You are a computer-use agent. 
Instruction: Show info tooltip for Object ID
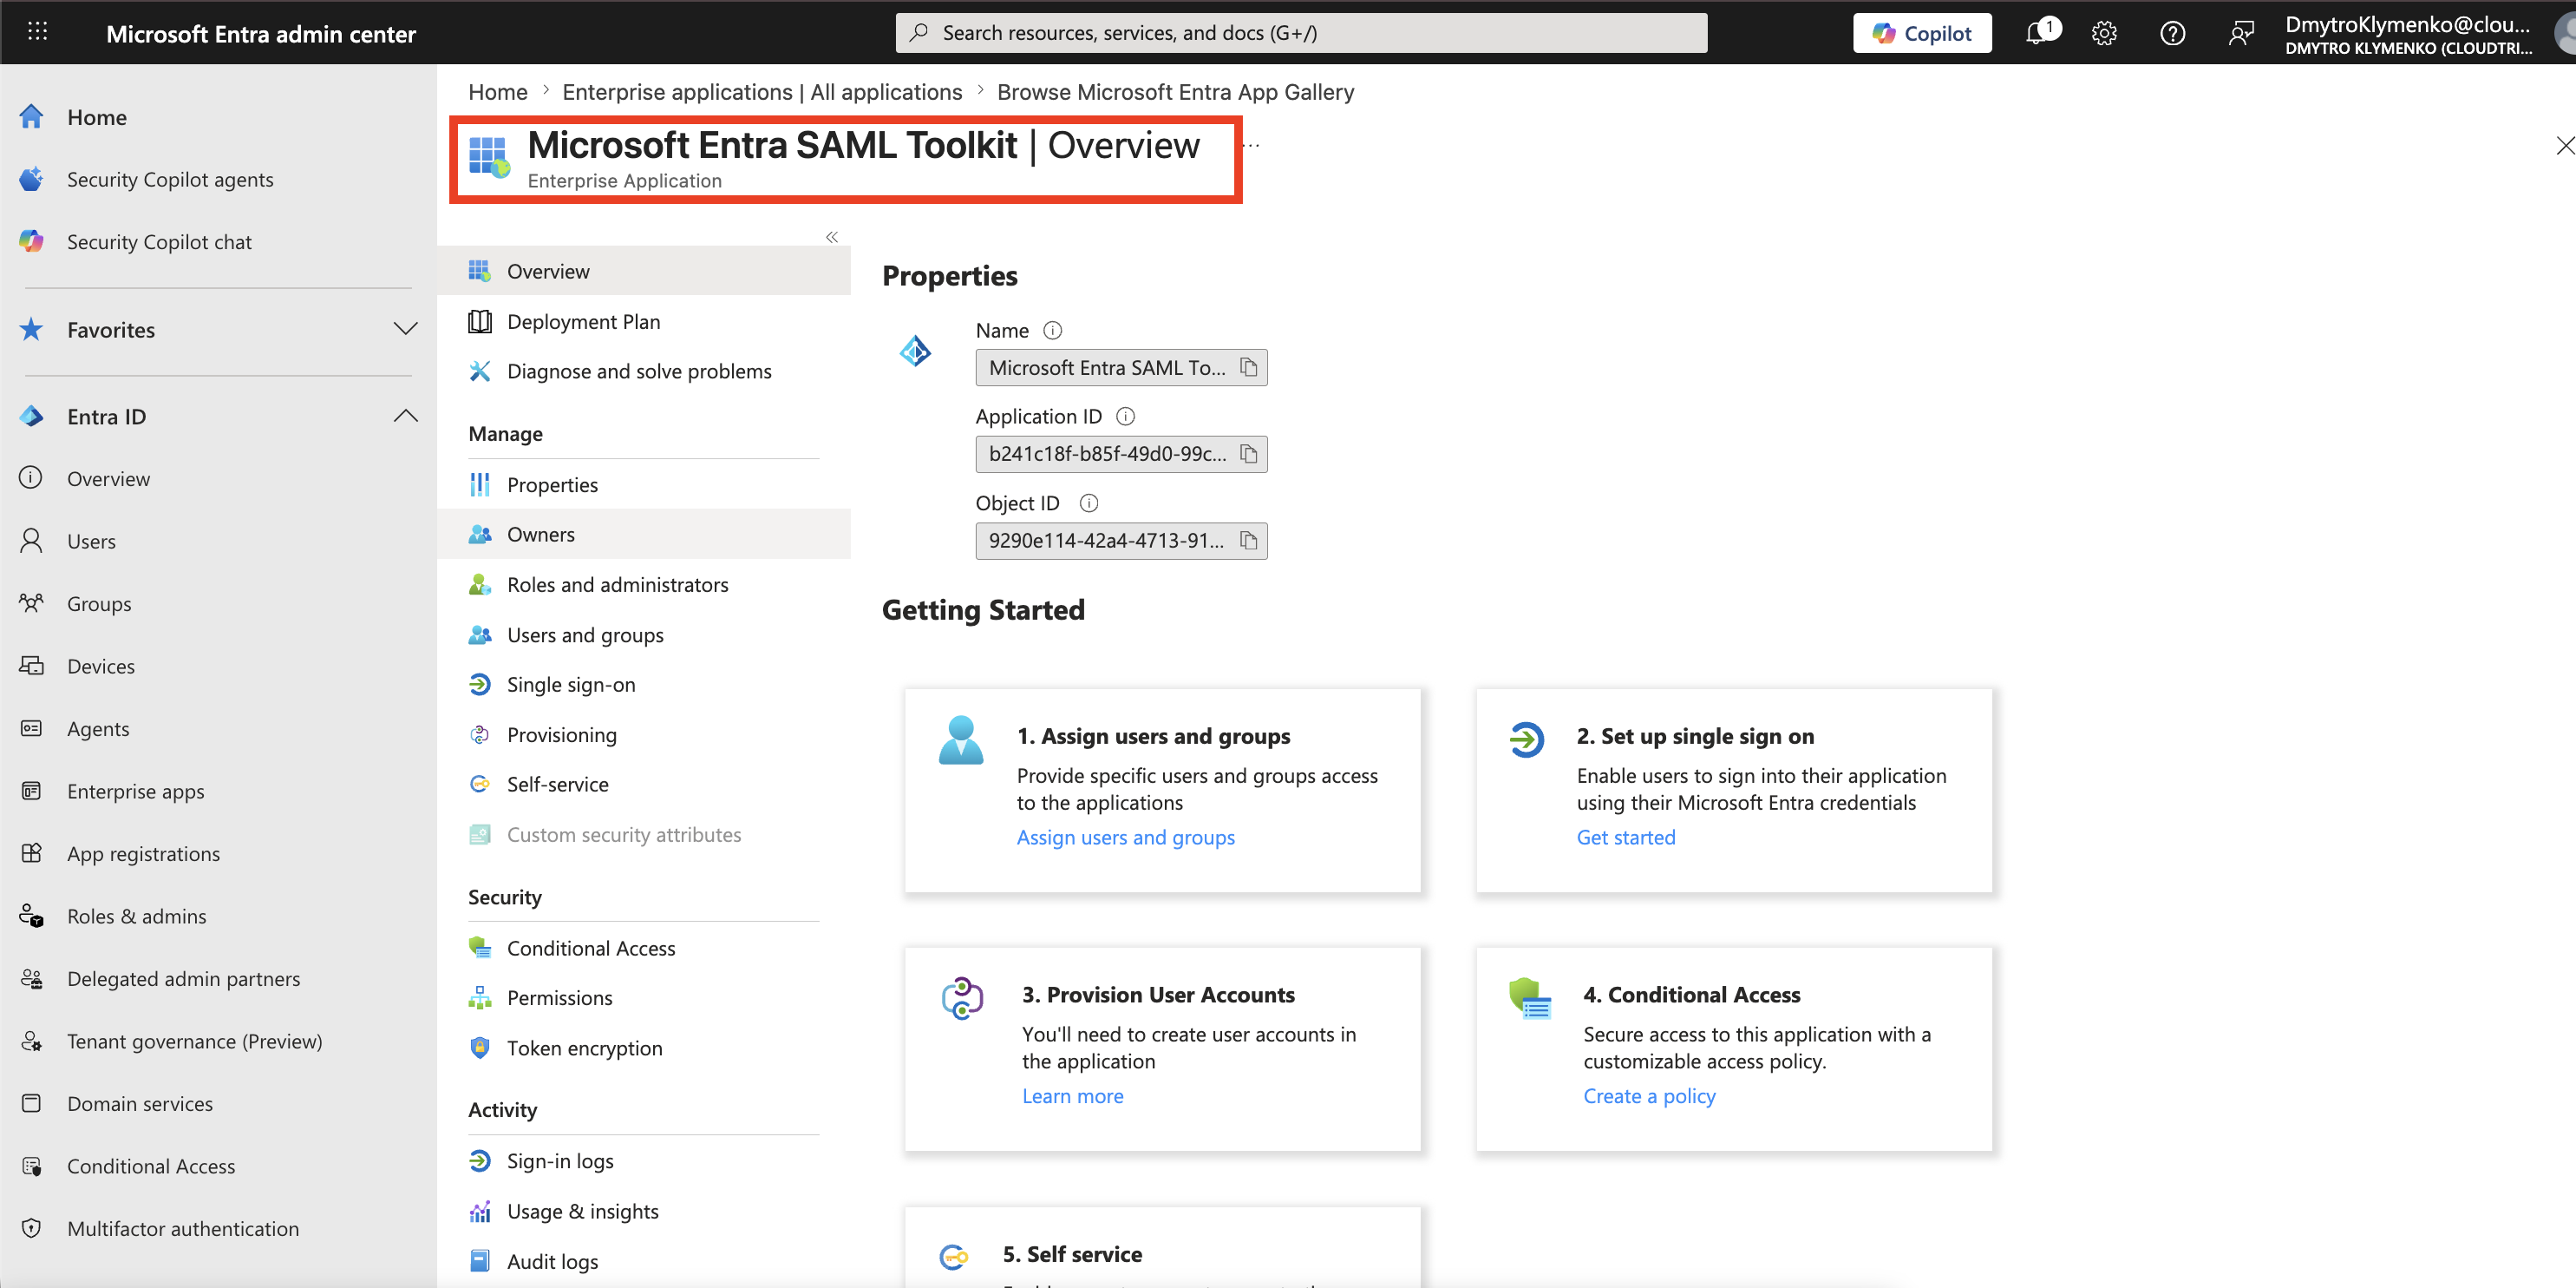(x=1089, y=503)
